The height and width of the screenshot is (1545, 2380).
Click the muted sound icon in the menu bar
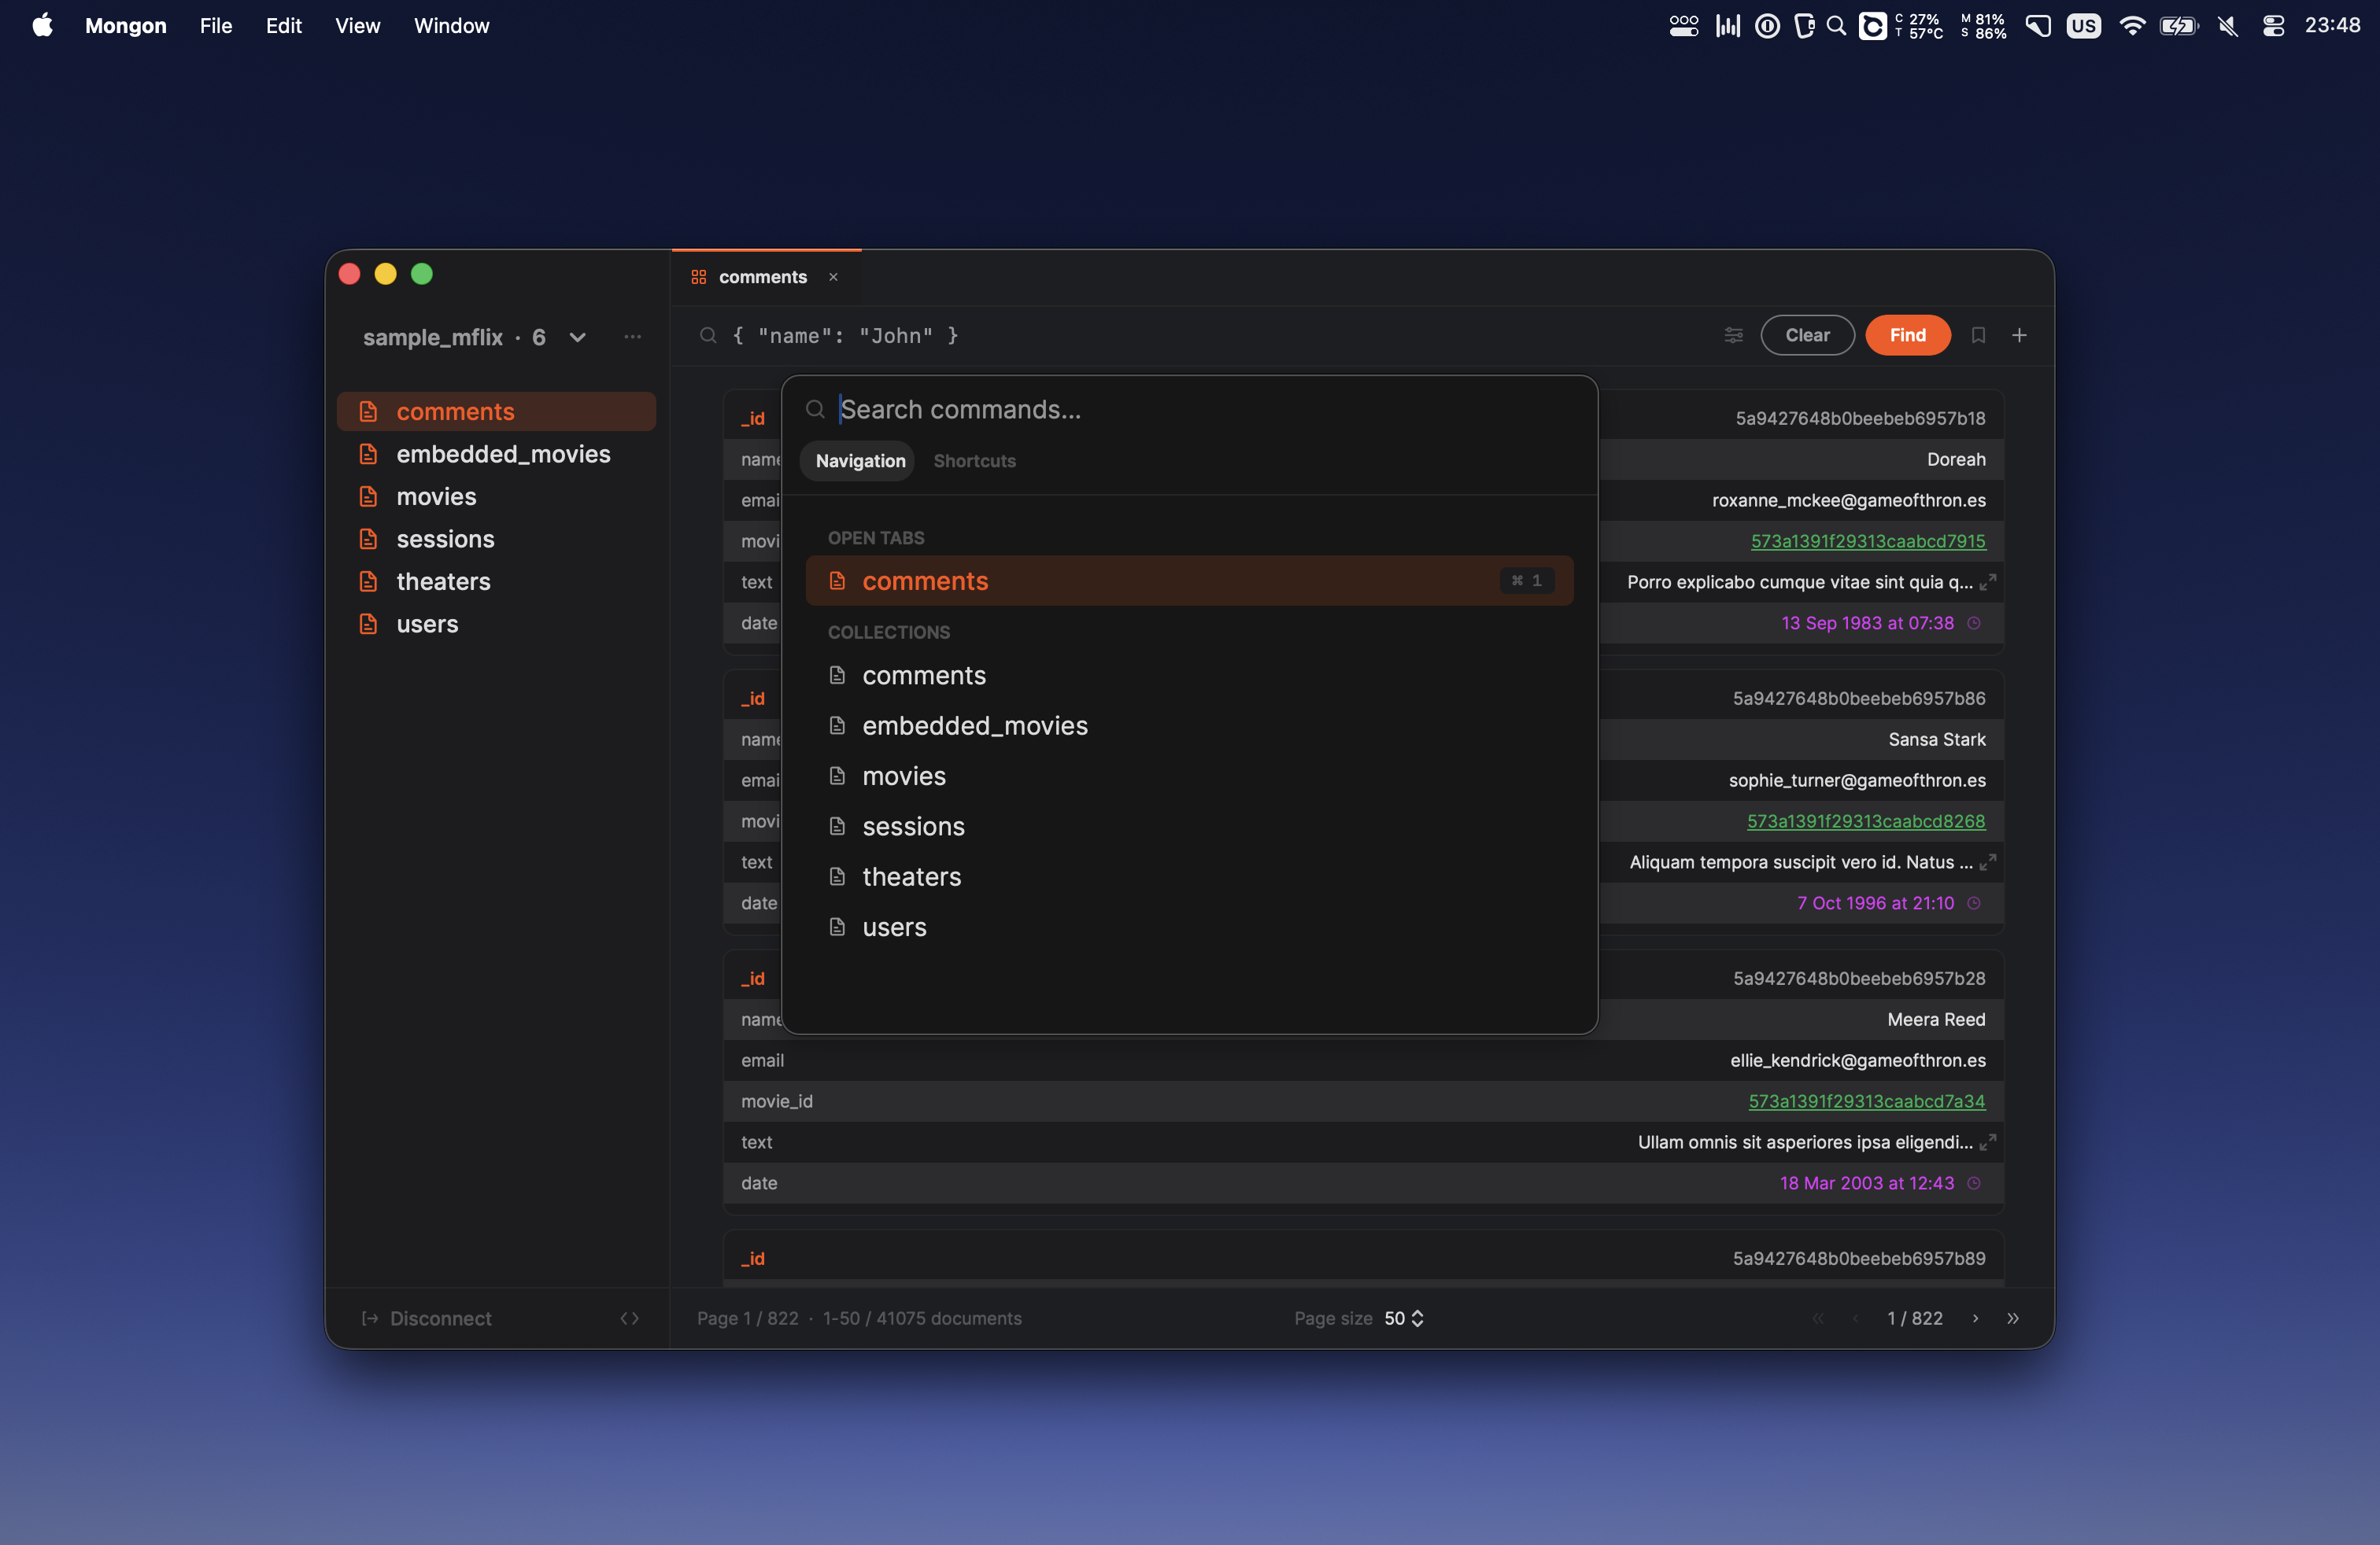pyautogui.click(x=2227, y=26)
